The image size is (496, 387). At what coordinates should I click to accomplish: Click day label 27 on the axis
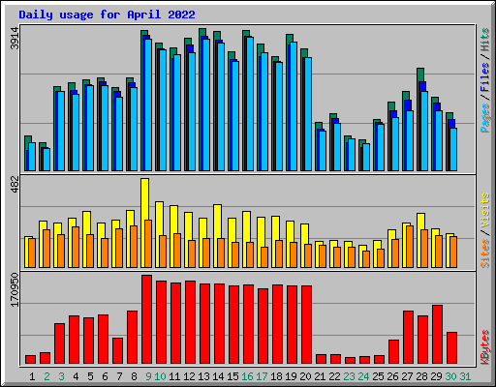pyautogui.click(x=407, y=376)
